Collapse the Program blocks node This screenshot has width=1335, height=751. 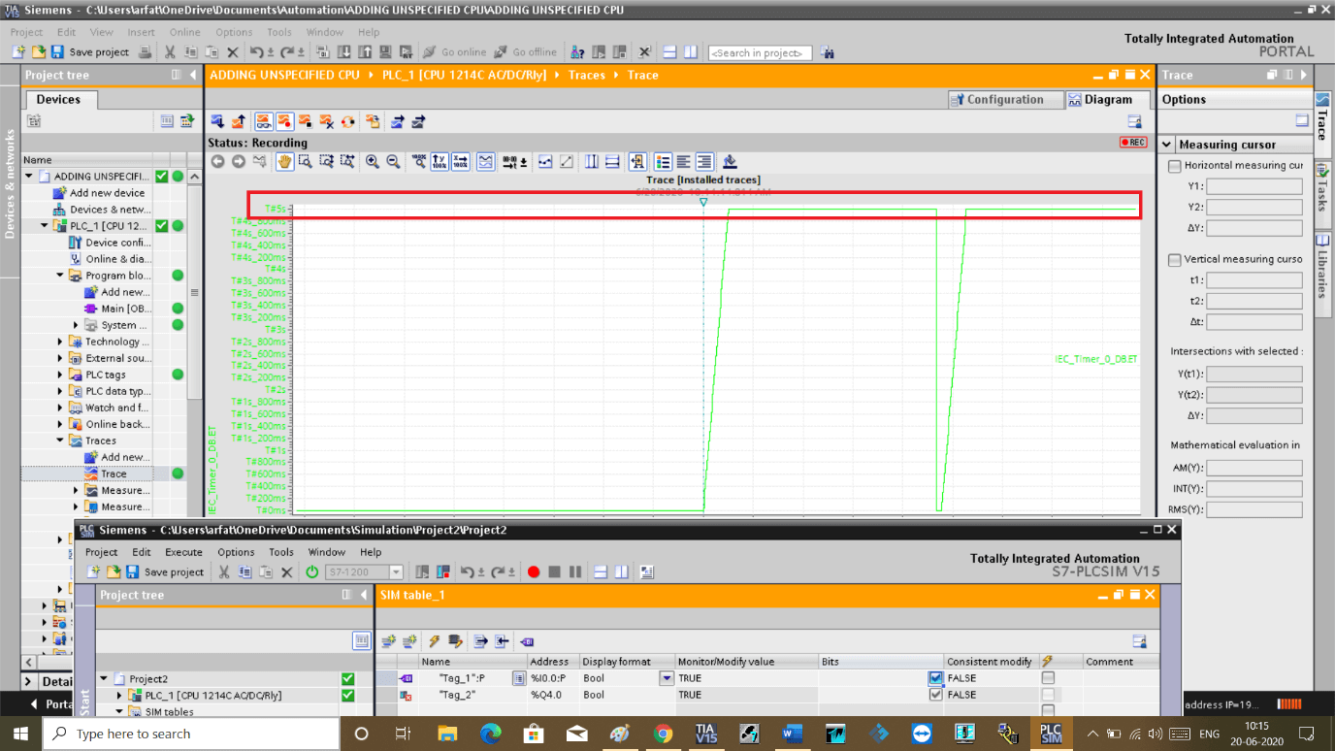(x=60, y=276)
